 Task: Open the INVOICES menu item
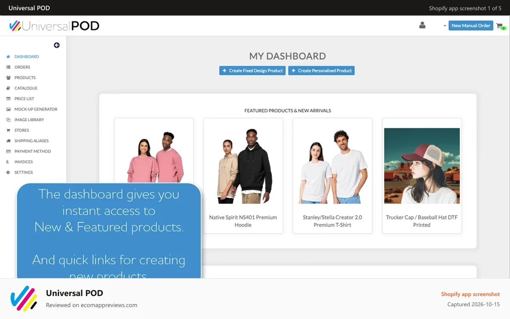pyautogui.click(x=24, y=162)
